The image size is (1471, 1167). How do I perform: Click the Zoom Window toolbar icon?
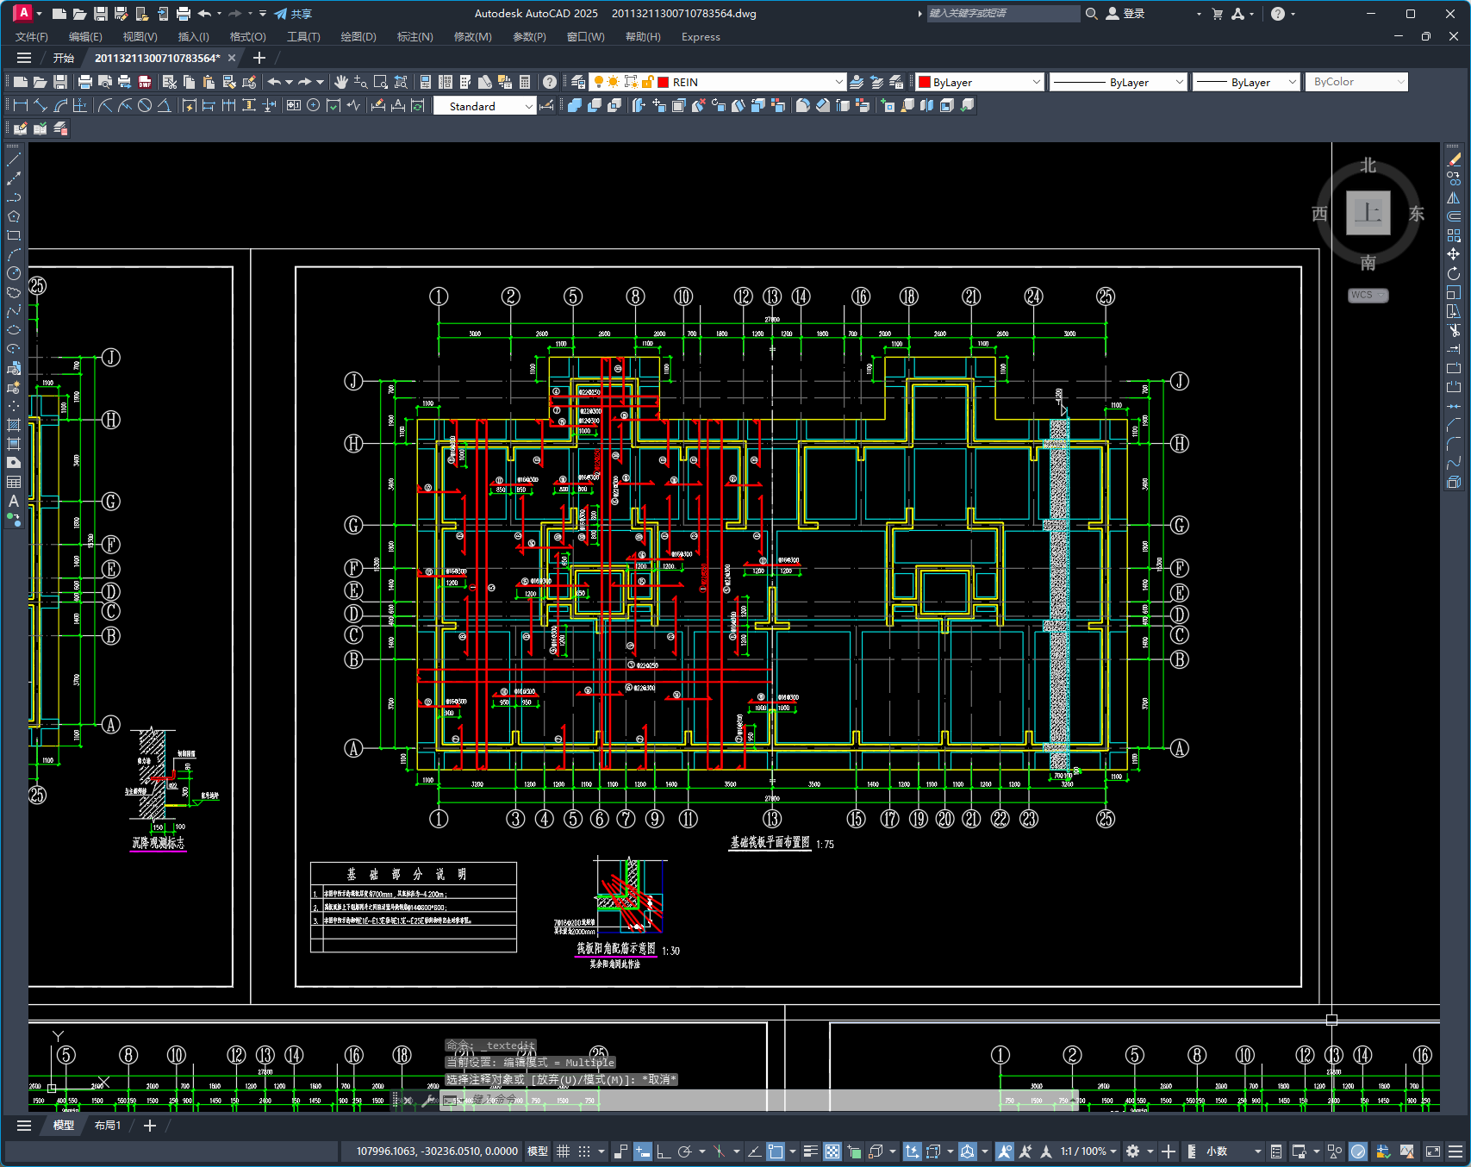coord(381,82)
